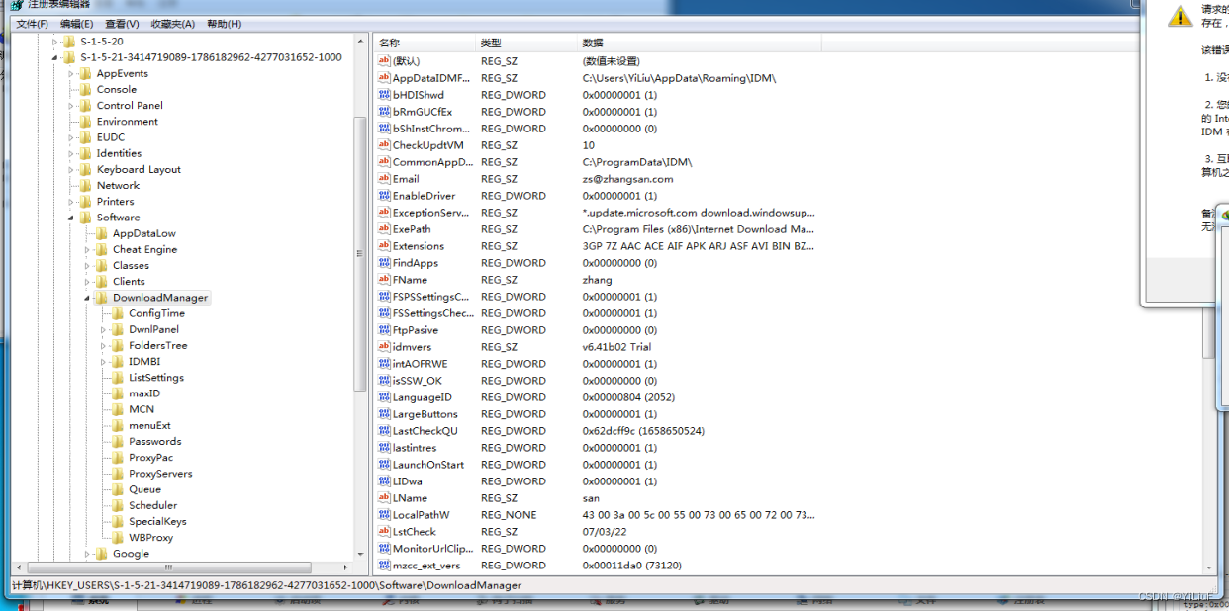This screenshot has width=1229, height=611.
Task: Click the AppEvents folder icon
Action: coord(86,73)
